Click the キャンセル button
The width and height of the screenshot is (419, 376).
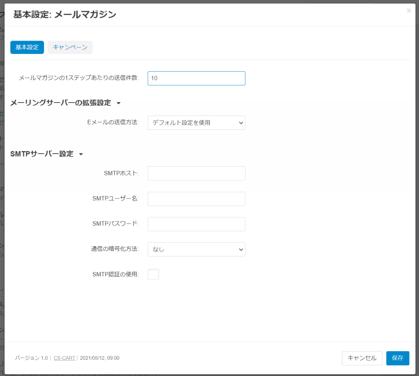pyautogui.click(x=362, y=358)
